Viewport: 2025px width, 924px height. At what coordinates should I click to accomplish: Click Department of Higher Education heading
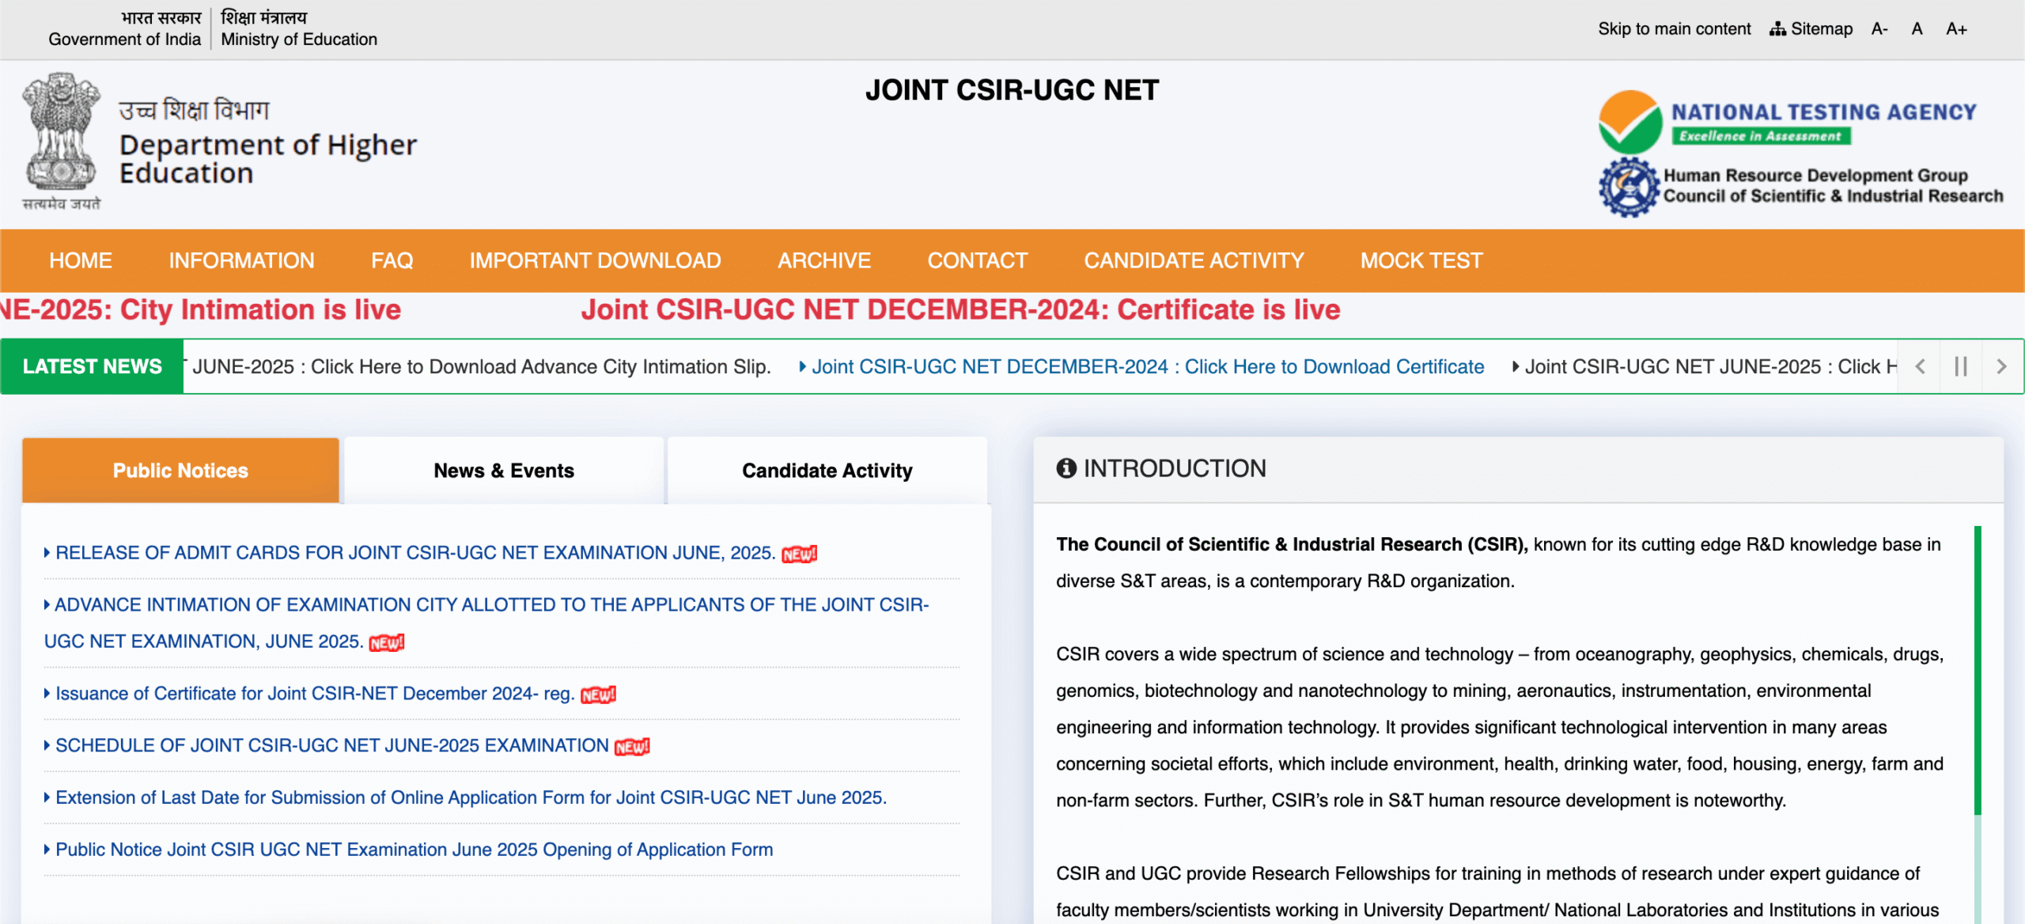[267, 159]
